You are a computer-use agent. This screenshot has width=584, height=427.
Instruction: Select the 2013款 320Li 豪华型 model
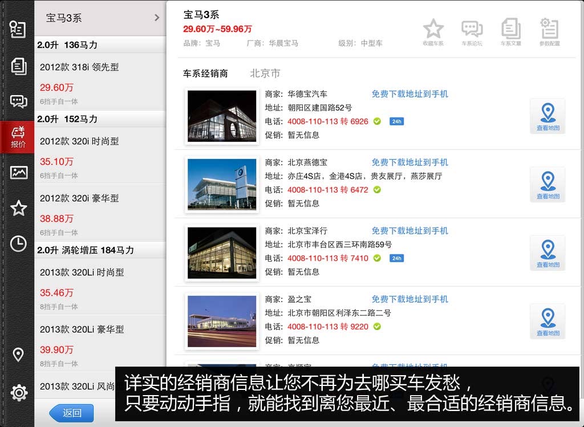coord(100,344)
